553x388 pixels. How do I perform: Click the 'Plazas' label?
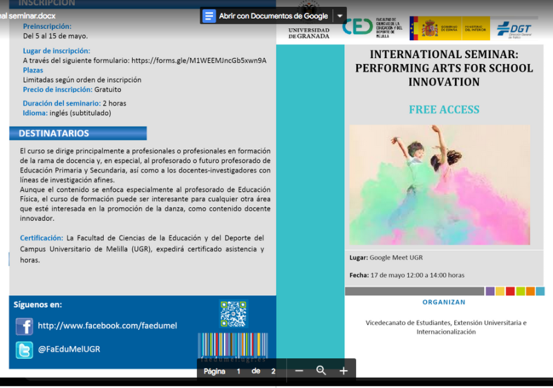(x=32, y=70)
